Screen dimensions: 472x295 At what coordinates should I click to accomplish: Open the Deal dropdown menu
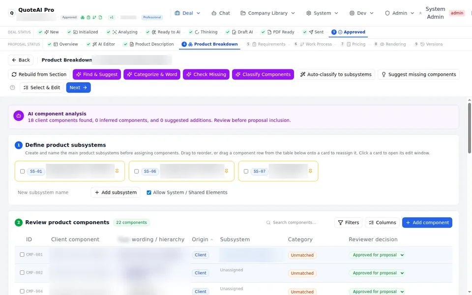187,13
